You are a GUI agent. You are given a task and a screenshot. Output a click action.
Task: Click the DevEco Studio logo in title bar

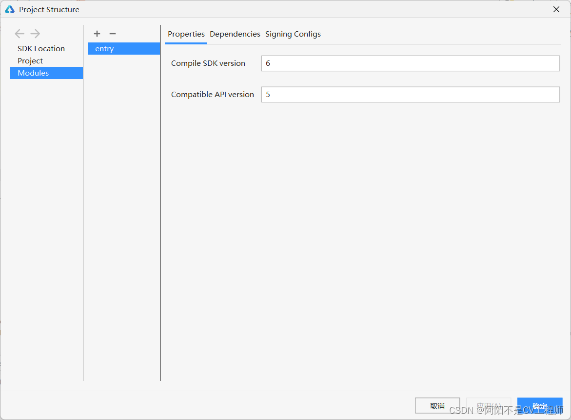point(10,9)
